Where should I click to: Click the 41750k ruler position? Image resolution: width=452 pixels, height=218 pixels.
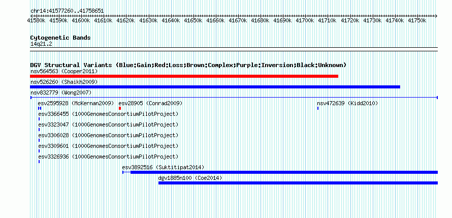click(x=417, y=20)
